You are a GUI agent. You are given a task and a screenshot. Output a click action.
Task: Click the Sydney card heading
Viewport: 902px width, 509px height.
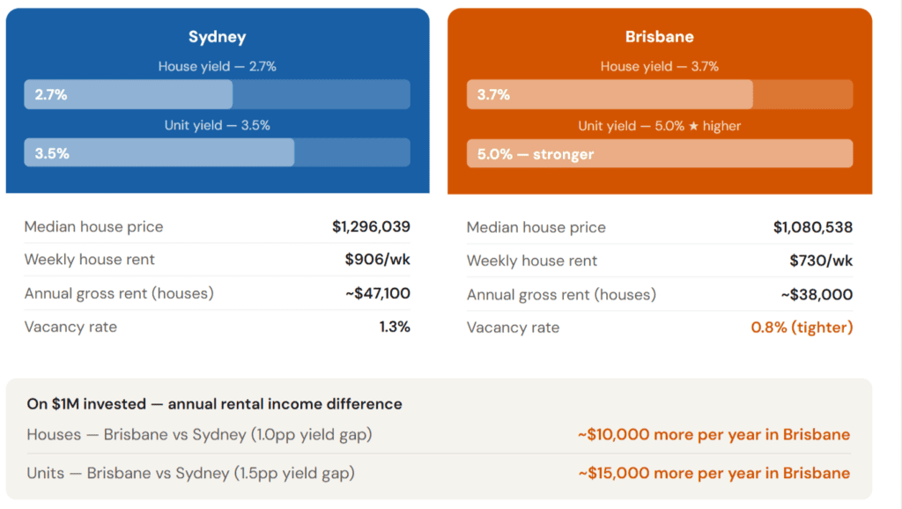(x=217, y=37)
